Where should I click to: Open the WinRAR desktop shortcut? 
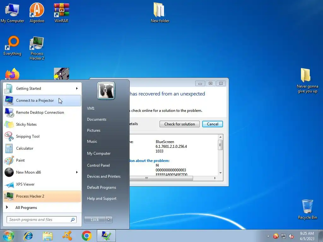[x=62, y=13]
